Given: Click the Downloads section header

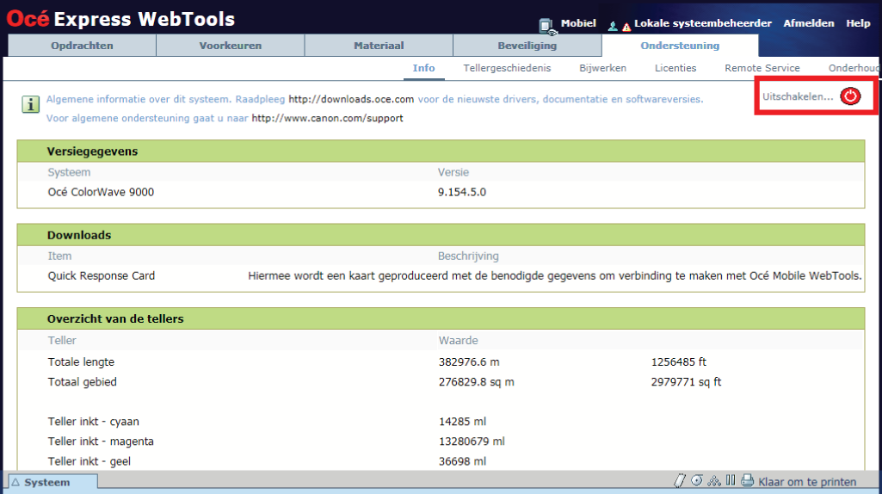Looking at the screenshot, I should 441,235.
